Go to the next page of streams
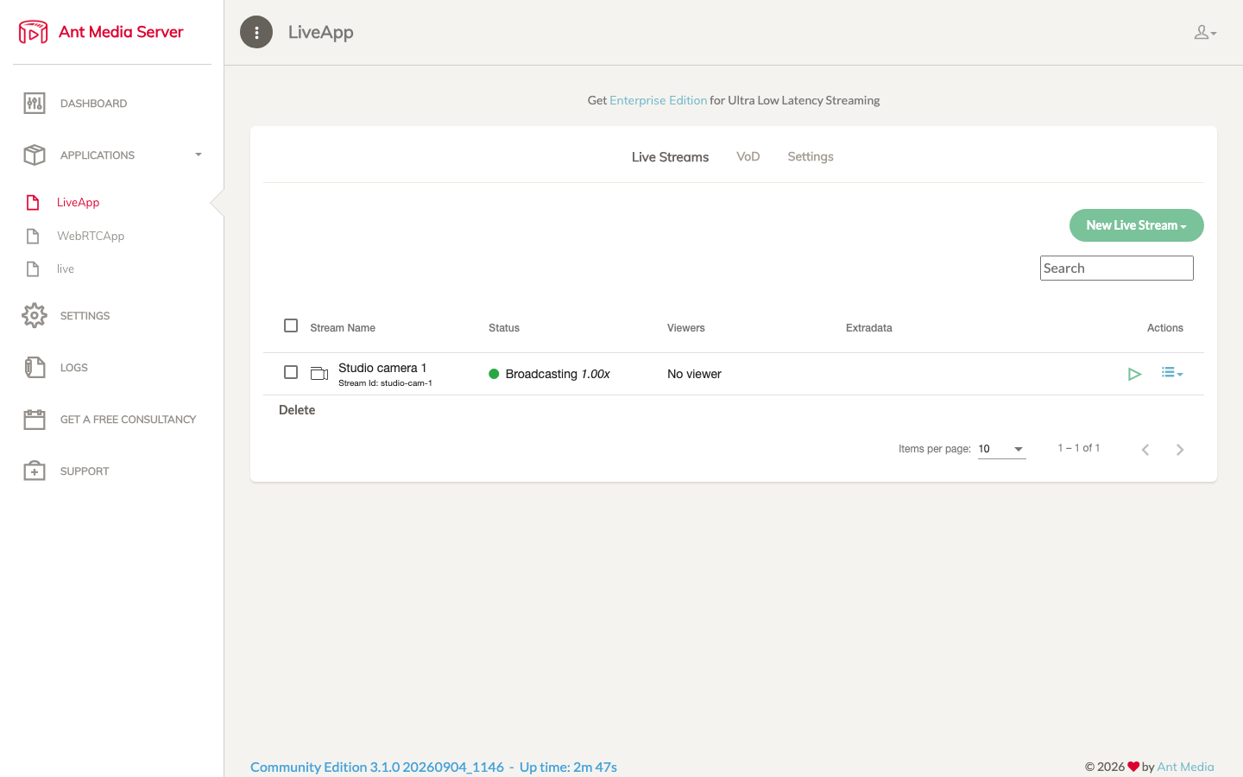 click(x=1180, y=450)
